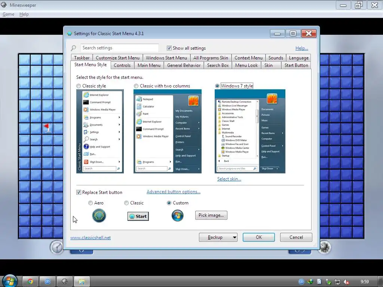Viewport: 383px width, 287px height.
Task: Click the magnifier icon beside Search settings
Action: pos(74,48)
